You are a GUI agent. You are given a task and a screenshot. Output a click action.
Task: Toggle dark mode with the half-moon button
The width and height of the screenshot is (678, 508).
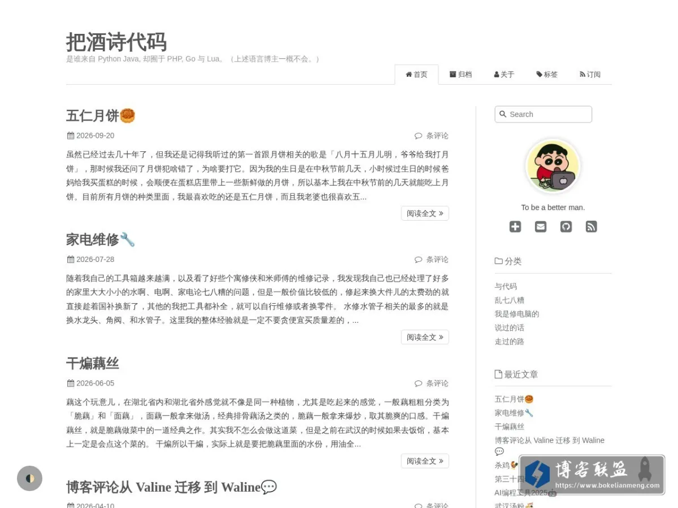[x=30, y=478]
